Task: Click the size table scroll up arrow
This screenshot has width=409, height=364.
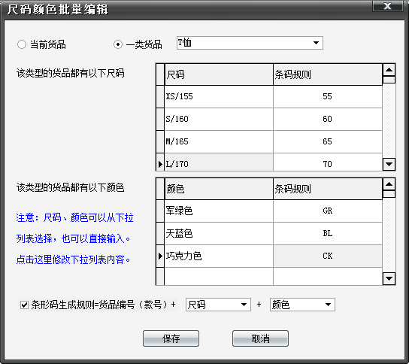Action: (389, 70)
